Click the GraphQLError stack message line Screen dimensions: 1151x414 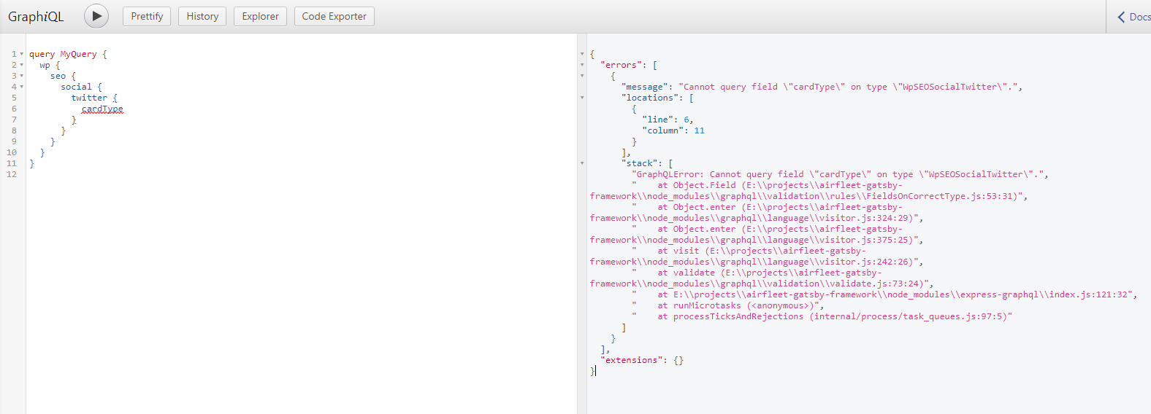tap(840, 174)
